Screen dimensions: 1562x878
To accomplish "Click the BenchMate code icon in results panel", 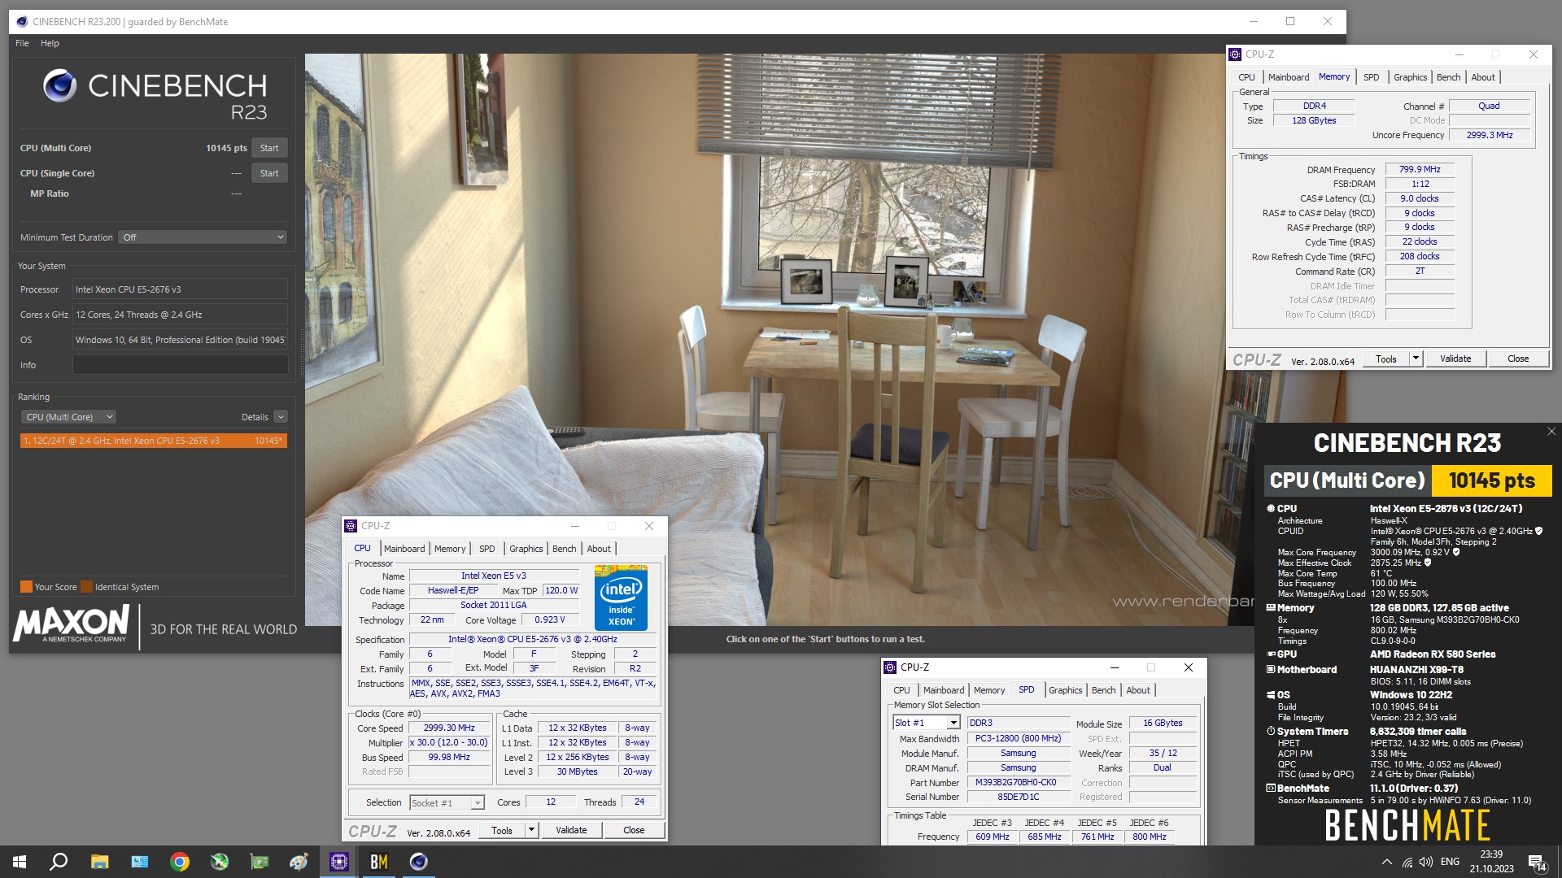I will 1271,788.
